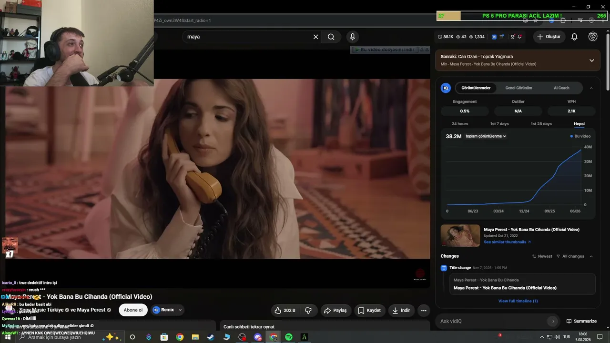Collapse the Changes section
This screenshot has width=610, height=343.
coord(591,256)
